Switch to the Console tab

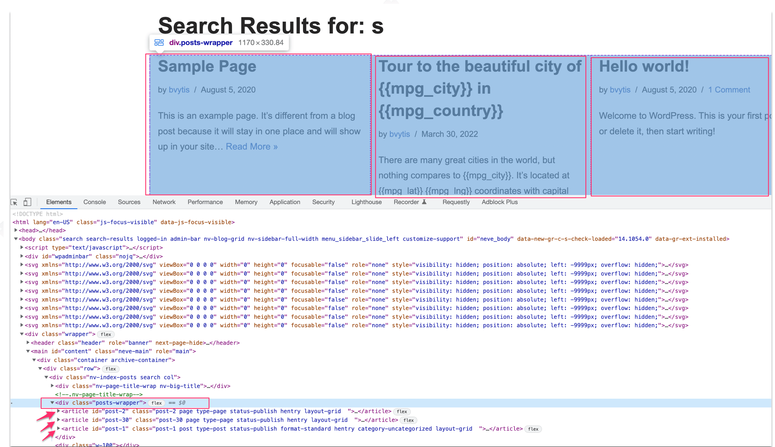pyautogui.click(x=95, y=202)
